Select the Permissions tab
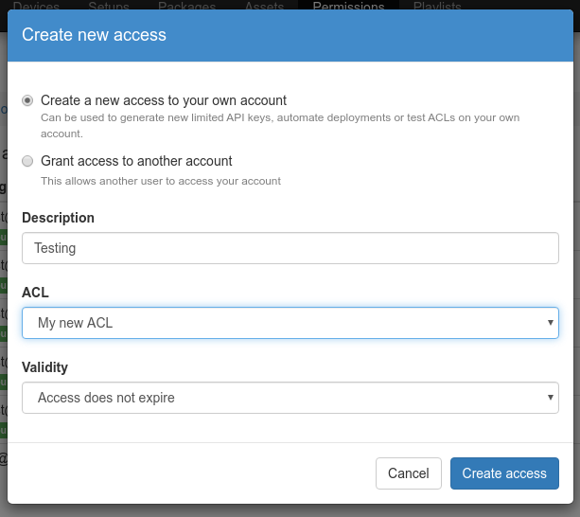The image size is (580, 517). [348, 7]
